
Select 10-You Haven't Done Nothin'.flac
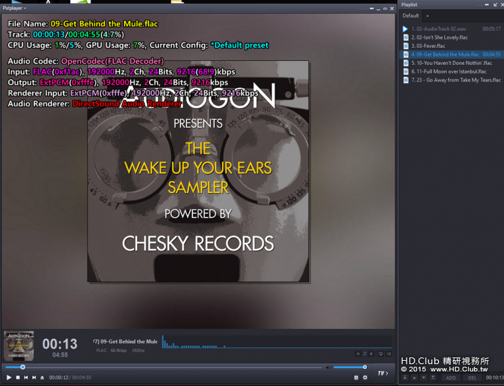pyautogui.click(x=452, y=63)
